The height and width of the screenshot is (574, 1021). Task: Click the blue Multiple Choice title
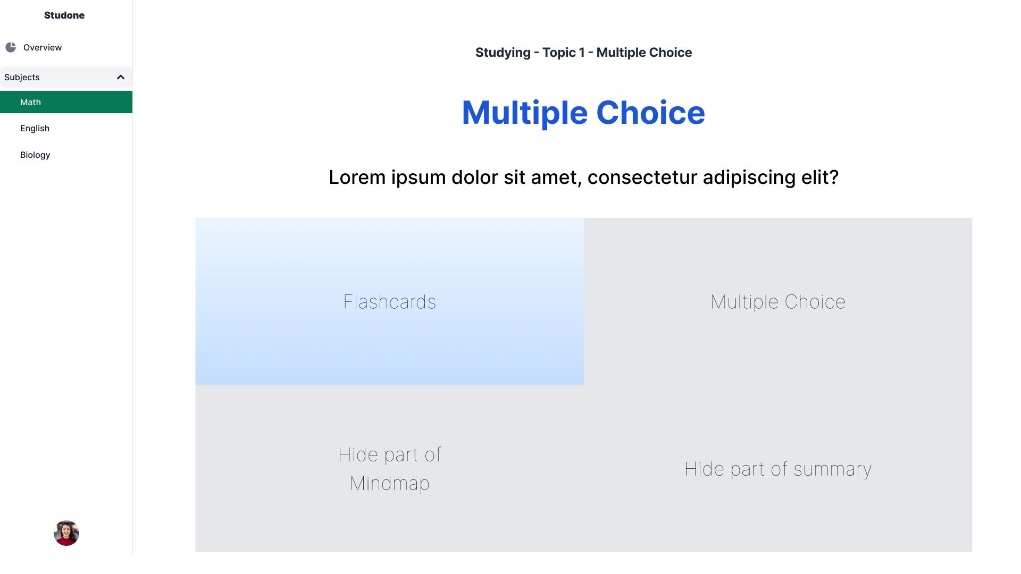pyautogui.click(x=583, y=113)
